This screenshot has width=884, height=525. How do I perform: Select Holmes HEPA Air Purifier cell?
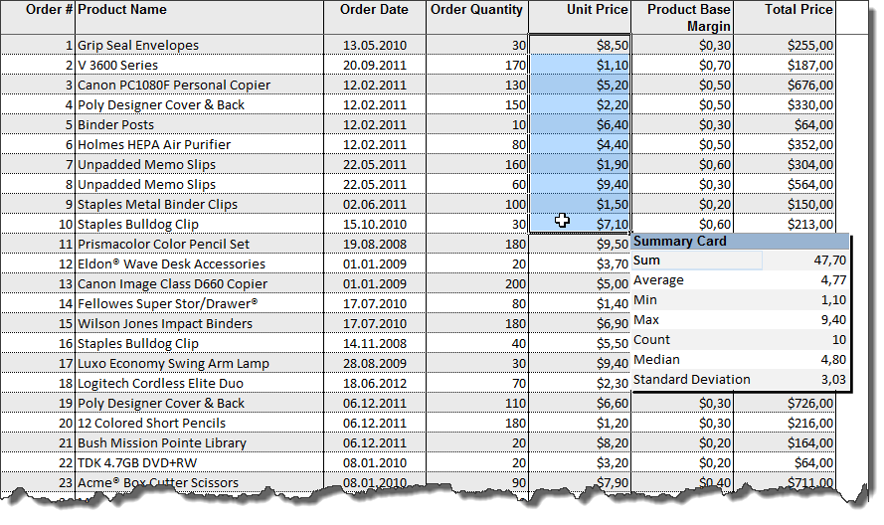(199, 144)
